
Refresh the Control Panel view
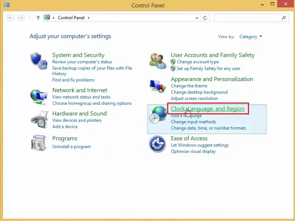point(205,18)
